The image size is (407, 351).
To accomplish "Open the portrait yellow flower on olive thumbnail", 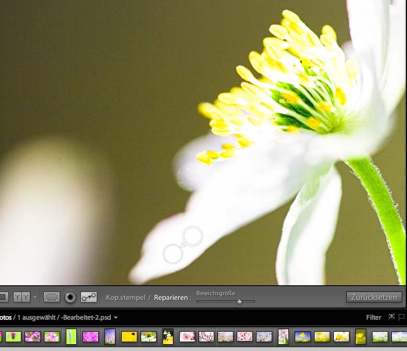I will [361, 337].
